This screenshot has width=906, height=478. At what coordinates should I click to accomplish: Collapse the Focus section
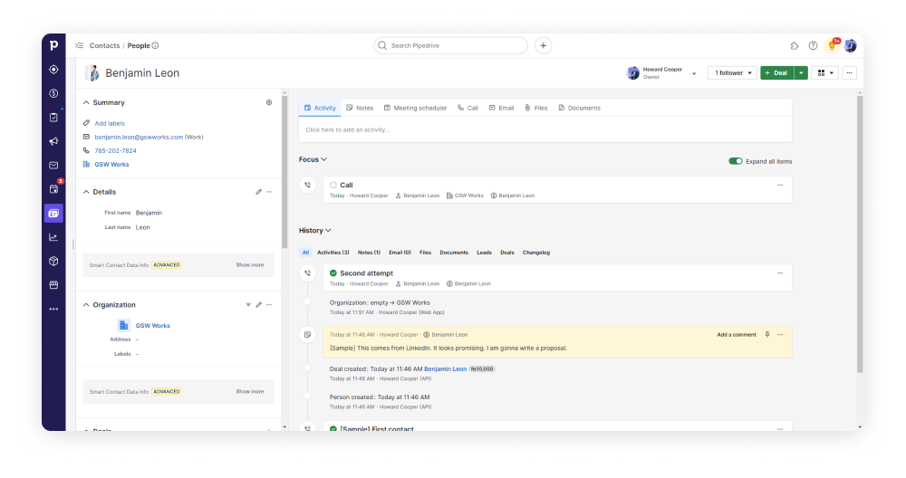pyautogui.click(x=313, y=159)
